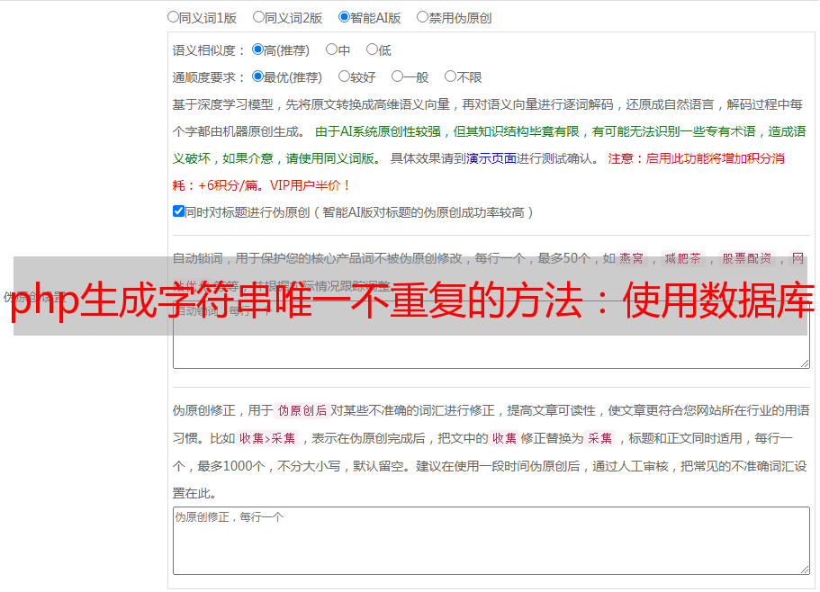Select the 同义词2版 radio option
The height and width of the screenshot is (592, 820).
(258, 17)
